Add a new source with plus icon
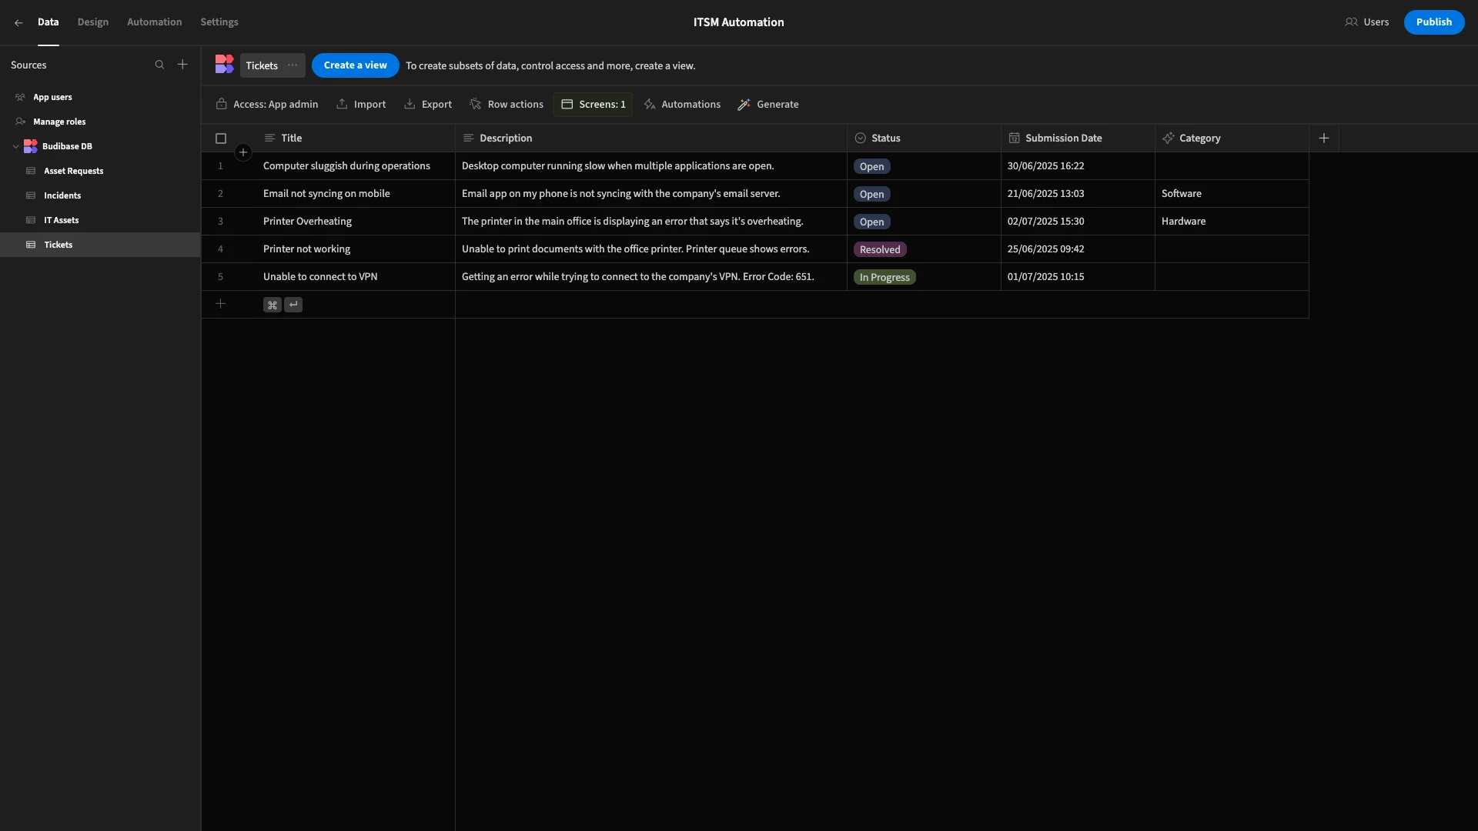The width and height of the screenshot is (1478, 831). [x=182, y=65]
